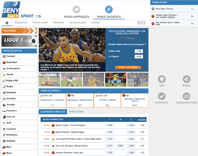Click the football icon beside Pays-Bas / France
The image size is (198, 156).
(153, 9)
